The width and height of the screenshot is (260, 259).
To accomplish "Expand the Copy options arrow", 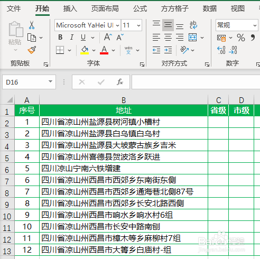I will [41, 38].
